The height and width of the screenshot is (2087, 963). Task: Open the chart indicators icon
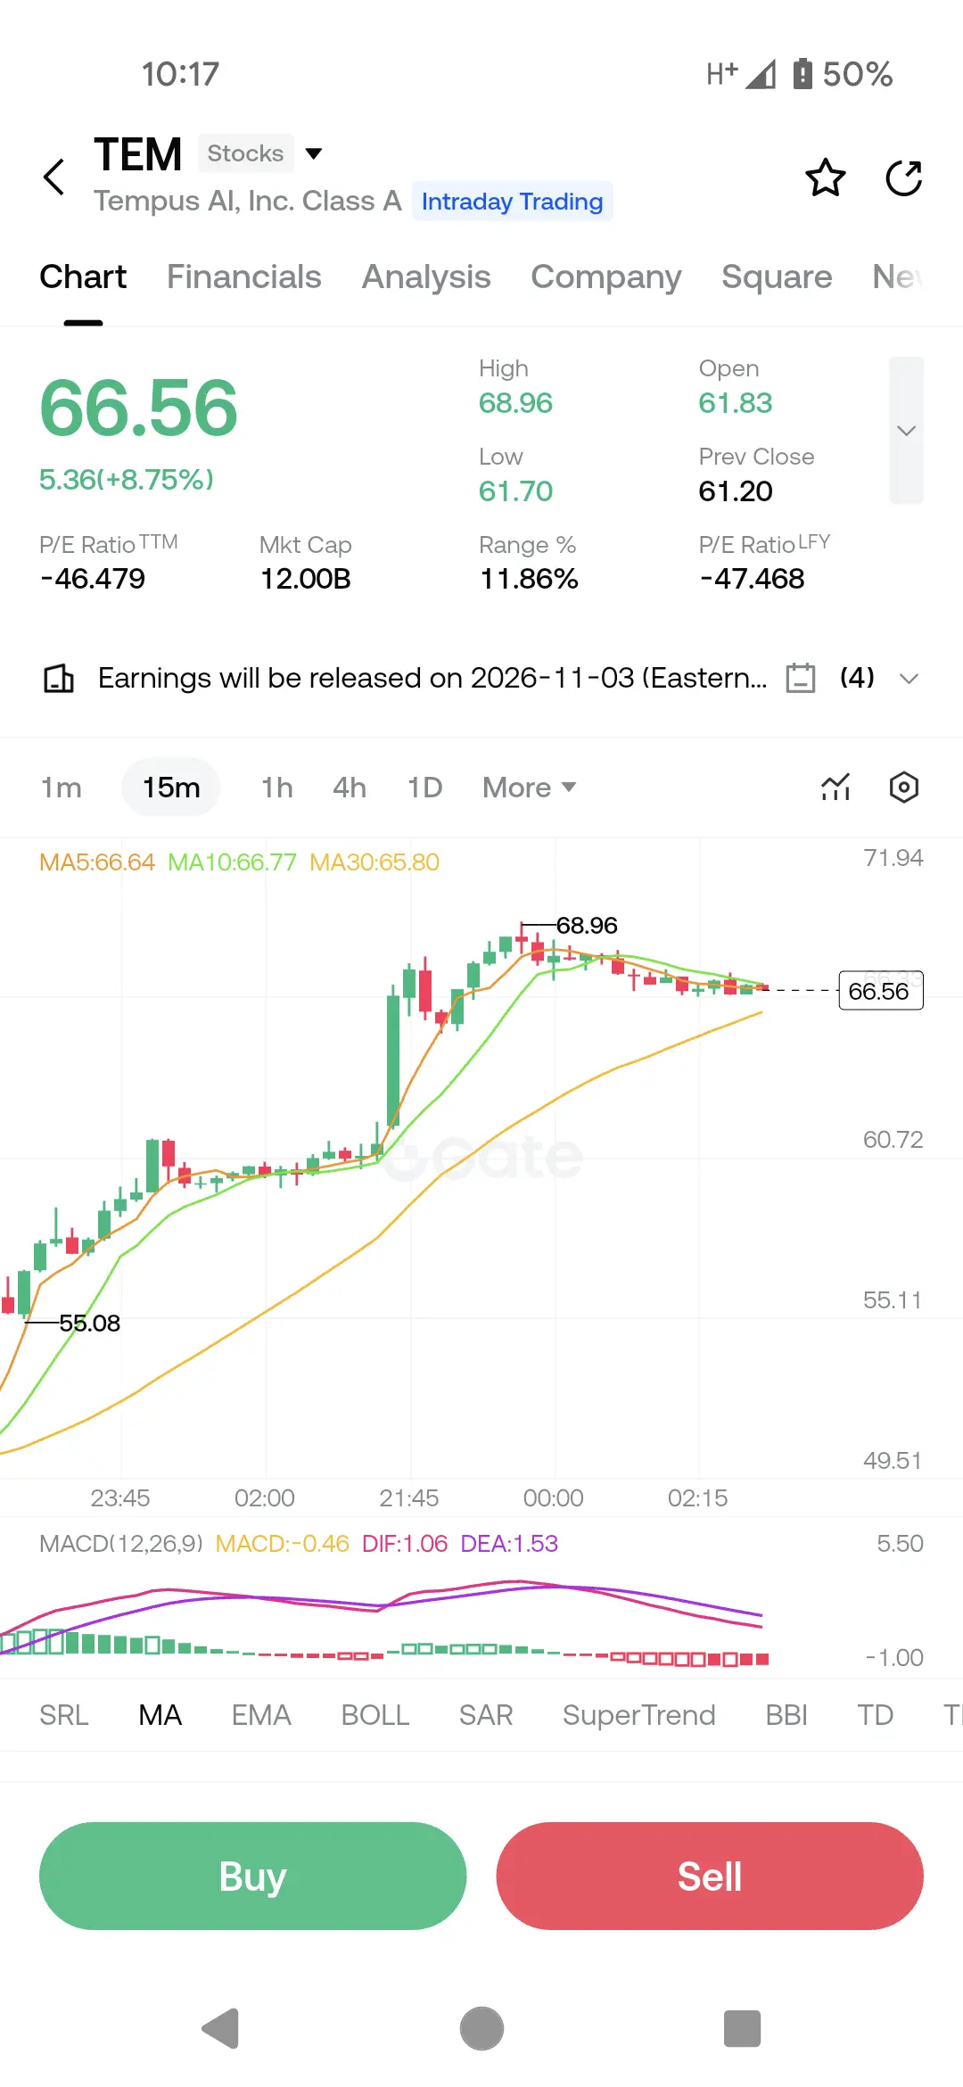click(x=835, y=788)
